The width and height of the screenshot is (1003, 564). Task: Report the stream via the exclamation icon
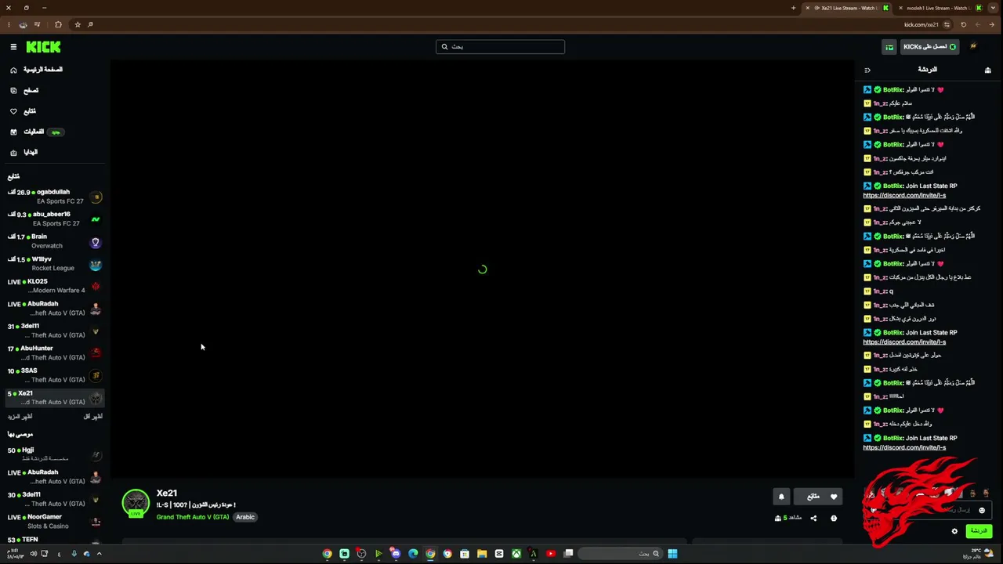click(x=834, y=518)
